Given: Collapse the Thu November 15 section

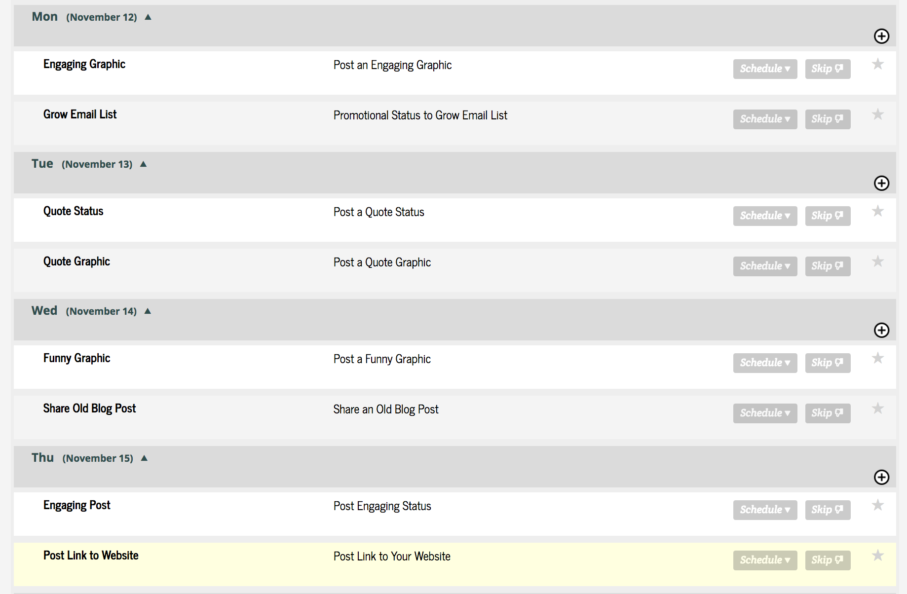Looking at the screenshot, I should (x=144, y=458).
